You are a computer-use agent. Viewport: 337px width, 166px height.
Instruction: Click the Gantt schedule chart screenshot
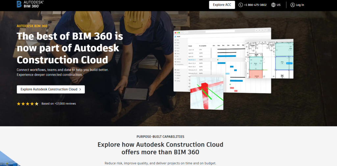point(227,66)
